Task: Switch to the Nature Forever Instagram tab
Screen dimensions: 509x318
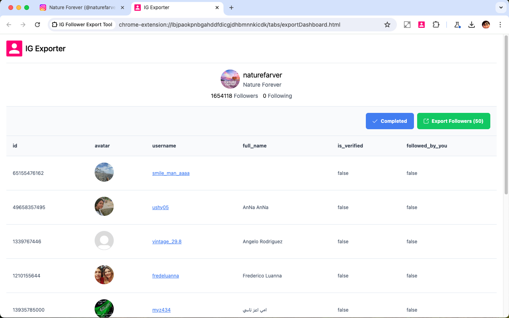Action: [x=83, y=8]
